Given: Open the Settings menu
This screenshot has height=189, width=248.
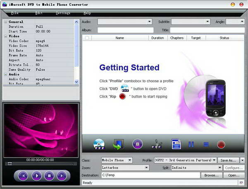Looking at the screenshot, I should 63,13.
